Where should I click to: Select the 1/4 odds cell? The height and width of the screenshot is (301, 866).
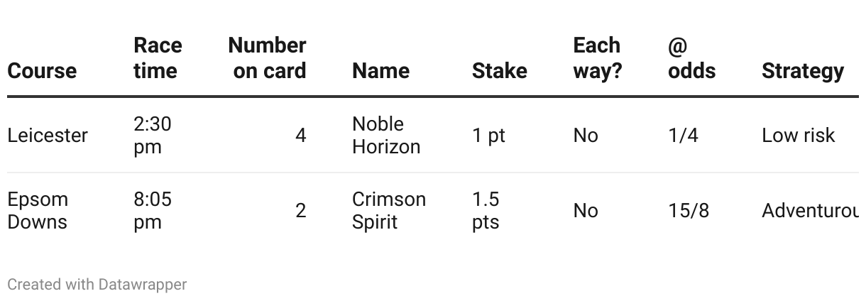coord(683,136)
